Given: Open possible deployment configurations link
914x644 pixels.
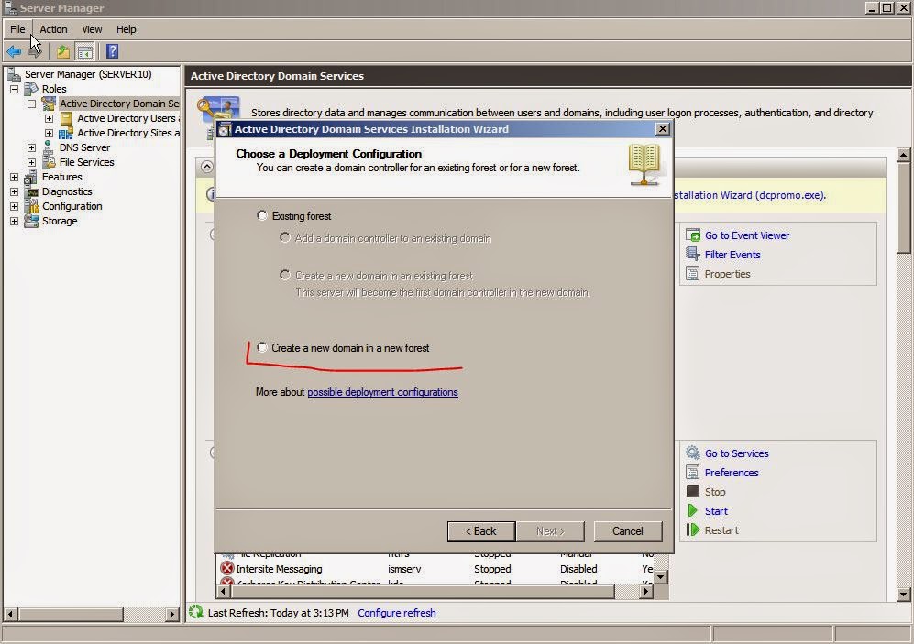Looking at the screenshot, I should pos(382,392).
